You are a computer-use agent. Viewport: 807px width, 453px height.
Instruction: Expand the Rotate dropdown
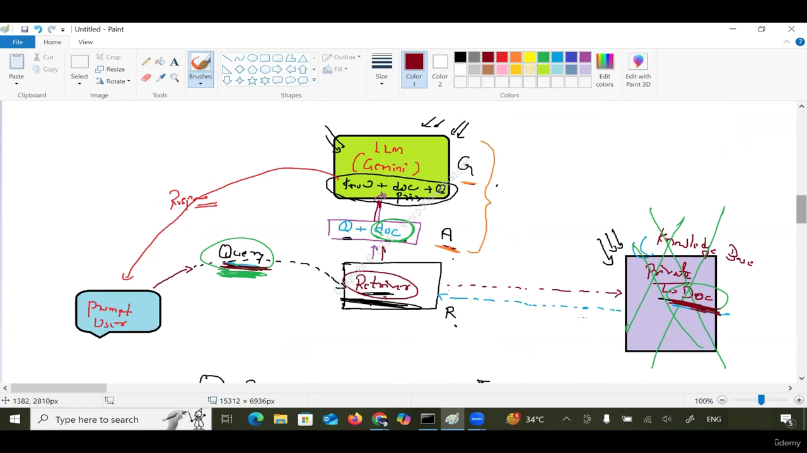[x=129, y=81]
